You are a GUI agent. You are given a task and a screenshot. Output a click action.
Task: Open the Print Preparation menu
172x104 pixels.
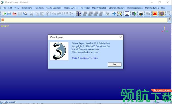pyautogui.click(x=135, y=8)
